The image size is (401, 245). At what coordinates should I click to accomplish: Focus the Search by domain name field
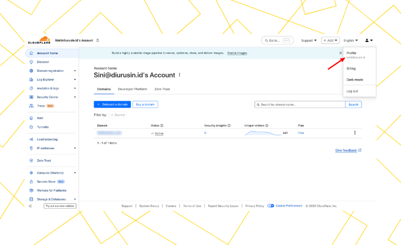(300, 105)
